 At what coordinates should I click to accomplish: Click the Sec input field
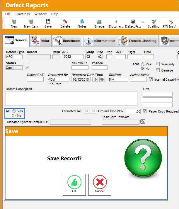coord(100,57)
